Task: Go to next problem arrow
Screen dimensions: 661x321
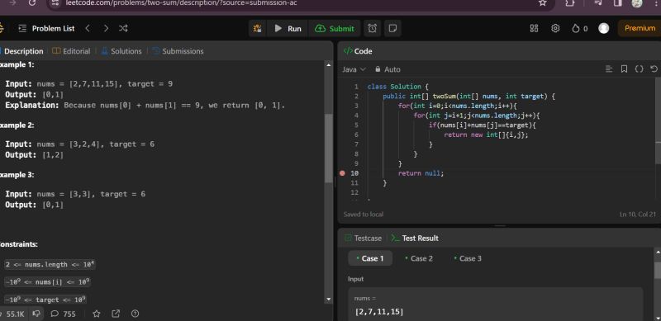Action: tap(106, 28)
